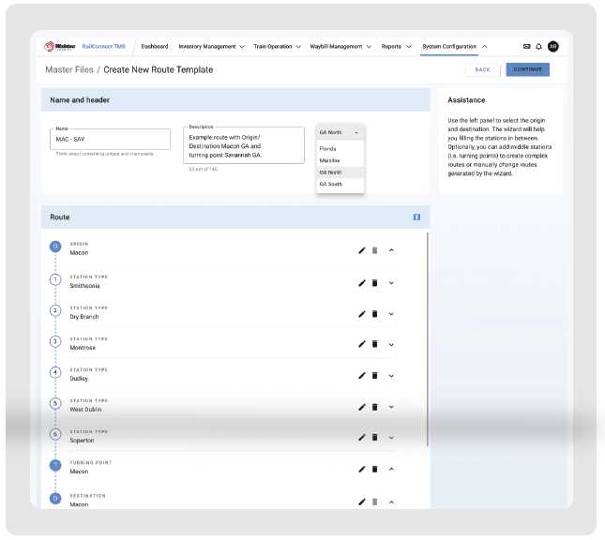The height and width of the screenshot is (540, 605).
Task: Delete the Dry Branch station
Action: tap(374, 313)
